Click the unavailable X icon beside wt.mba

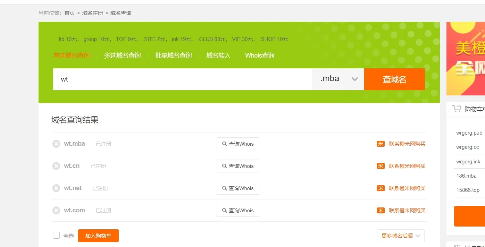click(x=56, y=144)
